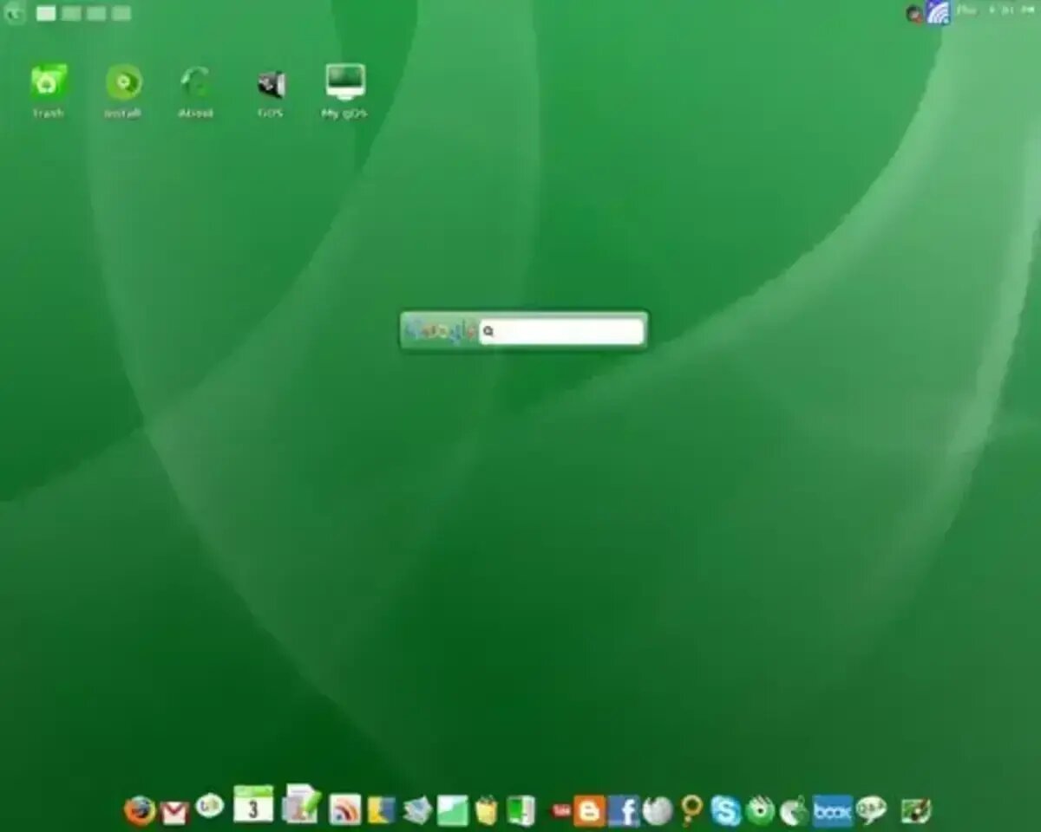1041x832 pixels.
Task: Switch to the first workspace
Action: [46, 13]
